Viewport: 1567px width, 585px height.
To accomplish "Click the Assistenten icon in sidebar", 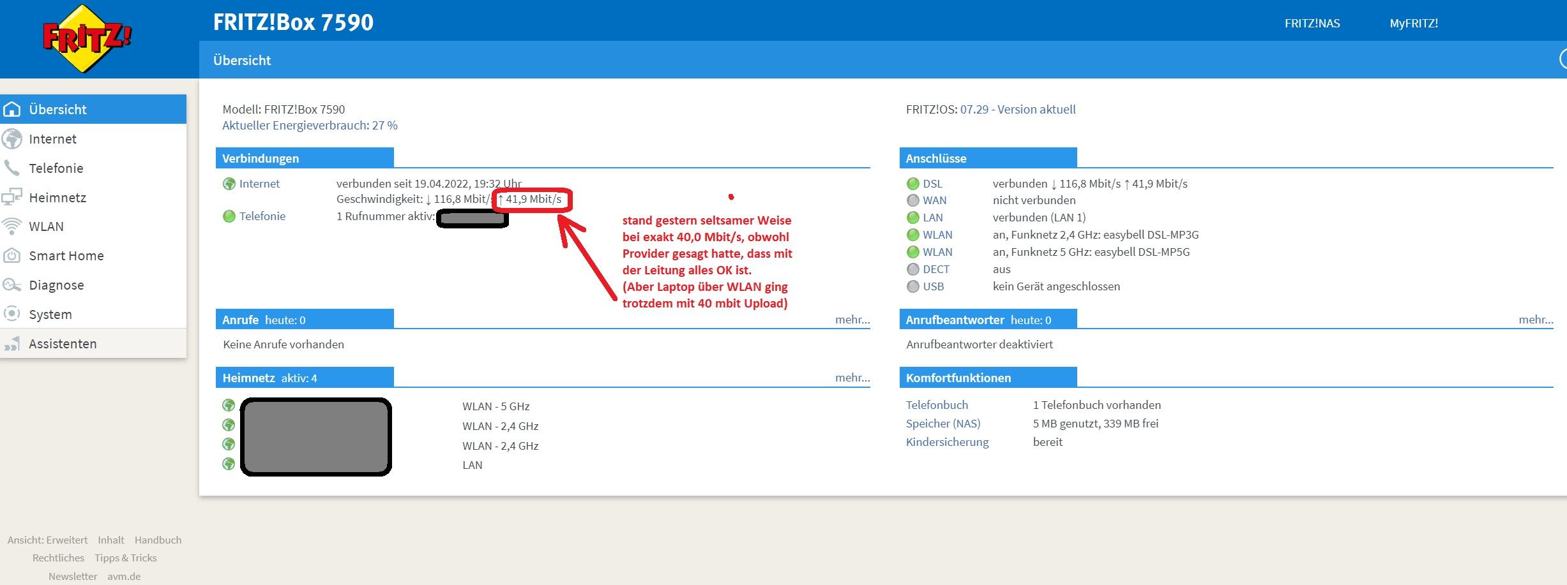I will coord(12,344).
